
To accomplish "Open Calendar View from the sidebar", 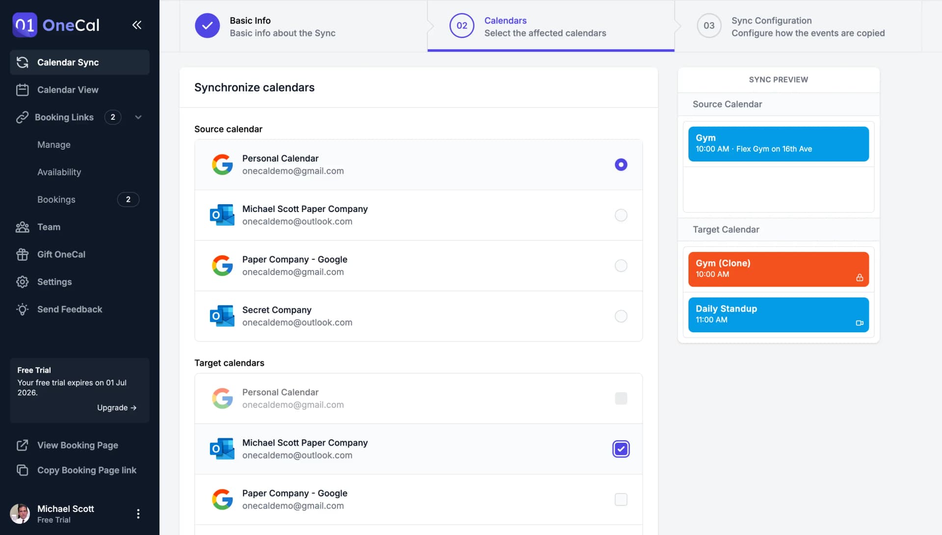I will click(x=68, y=90).
